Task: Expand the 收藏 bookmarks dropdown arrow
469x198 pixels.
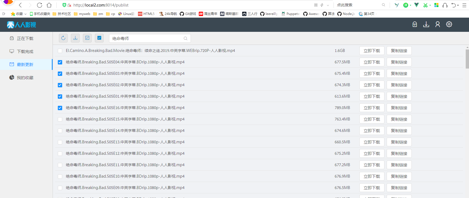Action: click(x=26, y=14)
